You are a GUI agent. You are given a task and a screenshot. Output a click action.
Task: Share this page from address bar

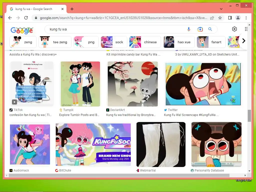[x=212, y=18]
